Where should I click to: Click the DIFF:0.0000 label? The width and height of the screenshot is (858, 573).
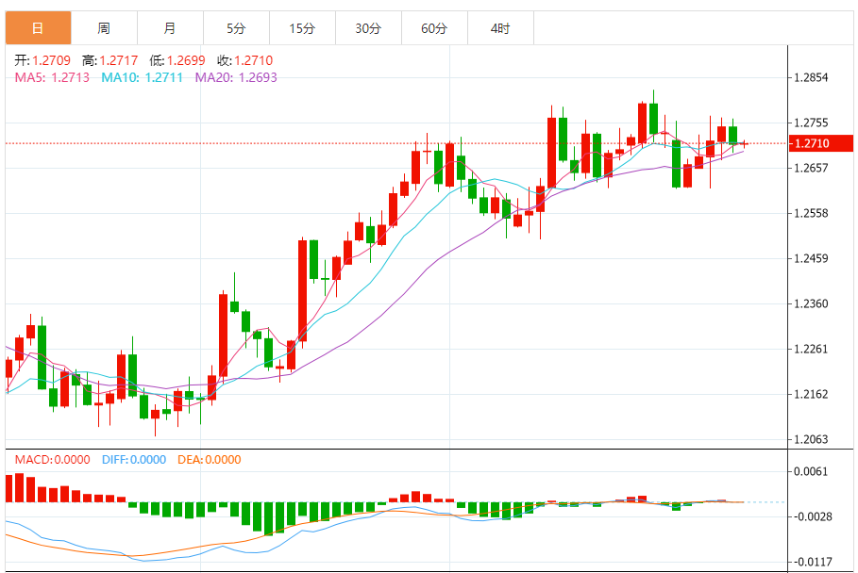[134, 459]
